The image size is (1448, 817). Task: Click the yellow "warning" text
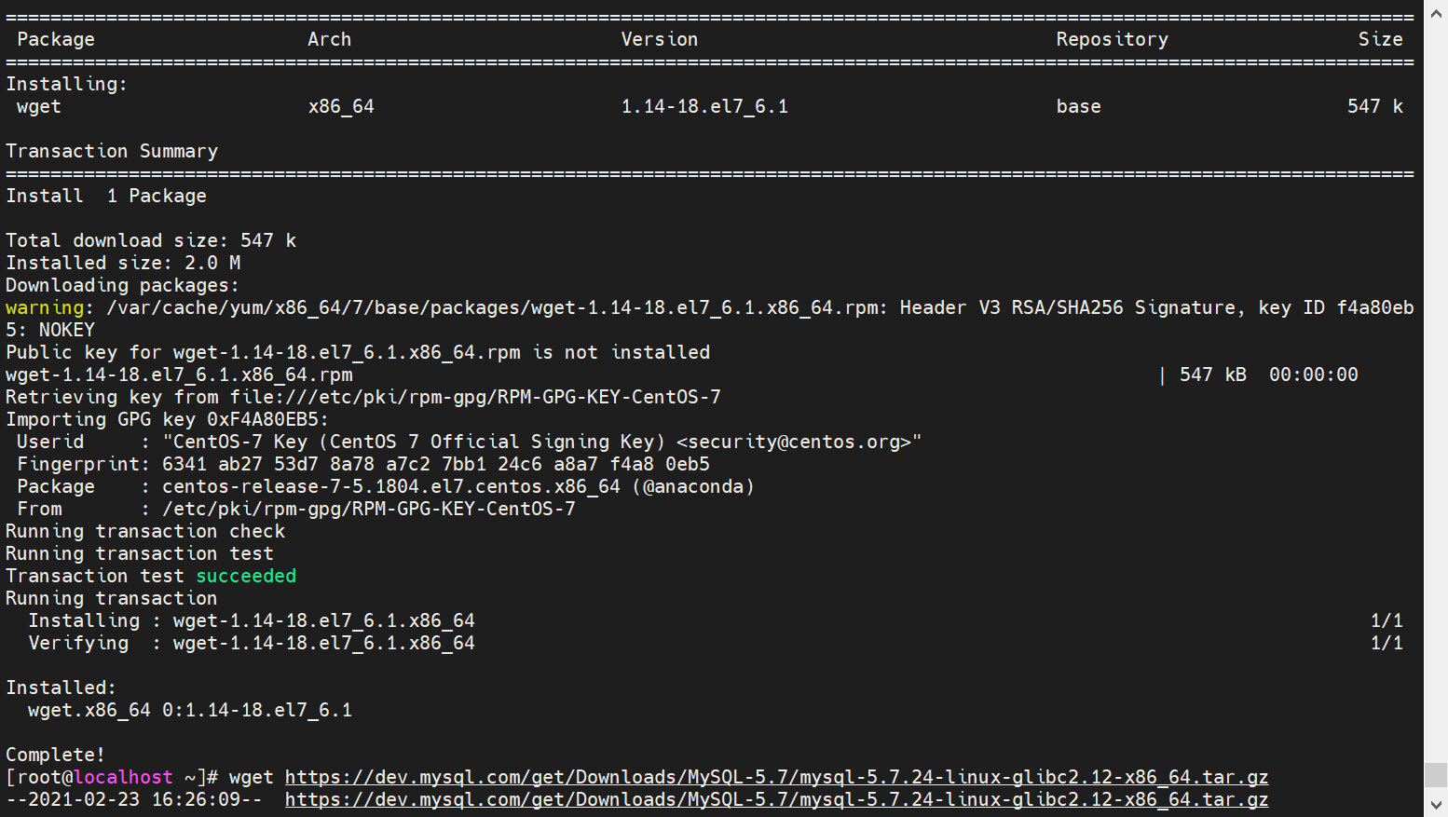pyautogui.click(x=44, y=307)
